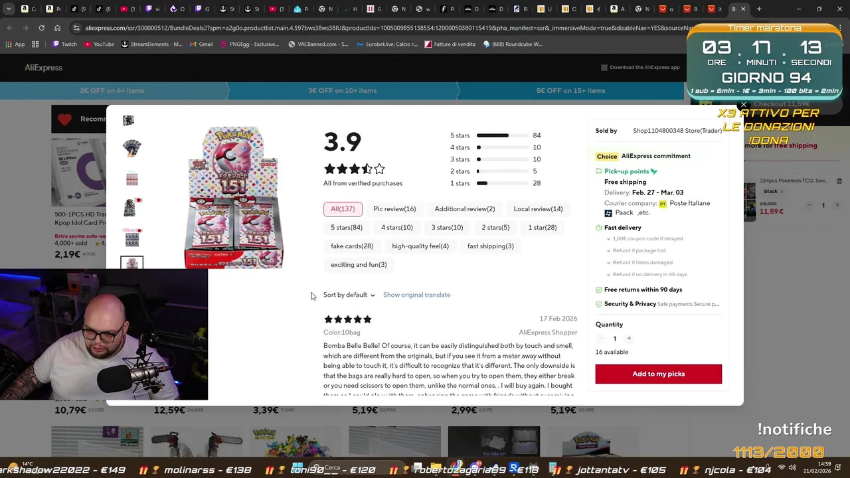Close the active browser tab
This screenshot has height=478, width=850.
coord(743,9)
